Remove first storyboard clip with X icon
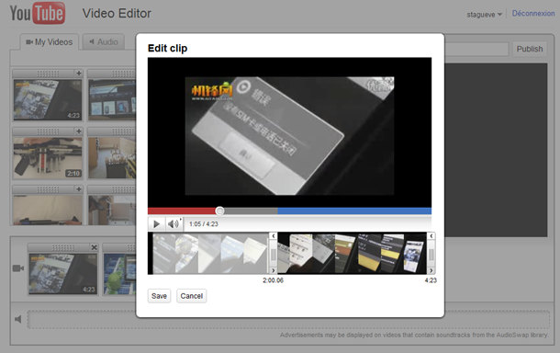This screenshot has height=353, width=560. (x=94, y=247)
